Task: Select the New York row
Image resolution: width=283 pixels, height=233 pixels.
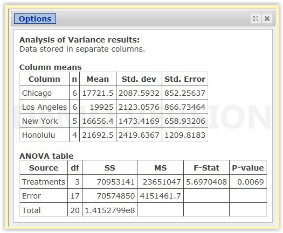Action: [x=114, y=121]
